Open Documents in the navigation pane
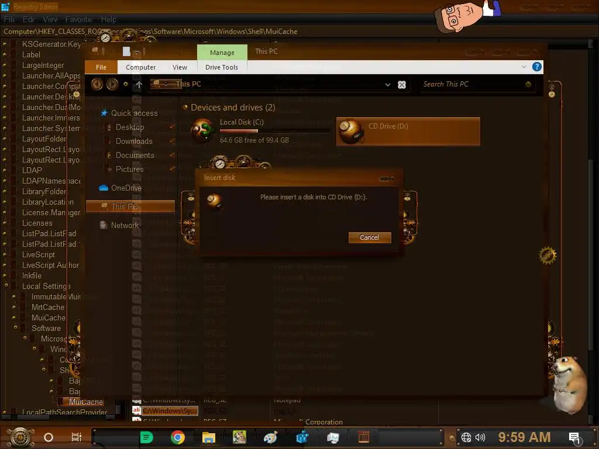 135,156
